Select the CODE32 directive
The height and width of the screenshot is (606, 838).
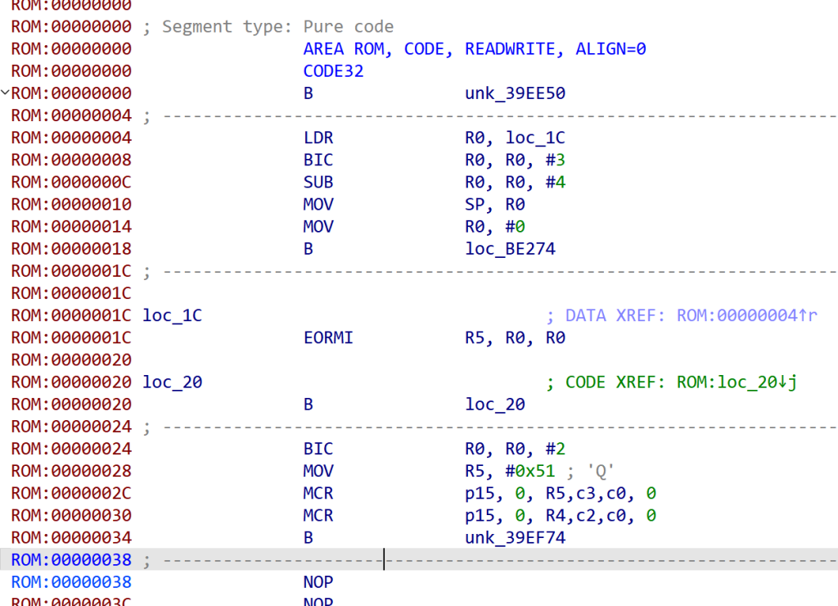[333, 71]
